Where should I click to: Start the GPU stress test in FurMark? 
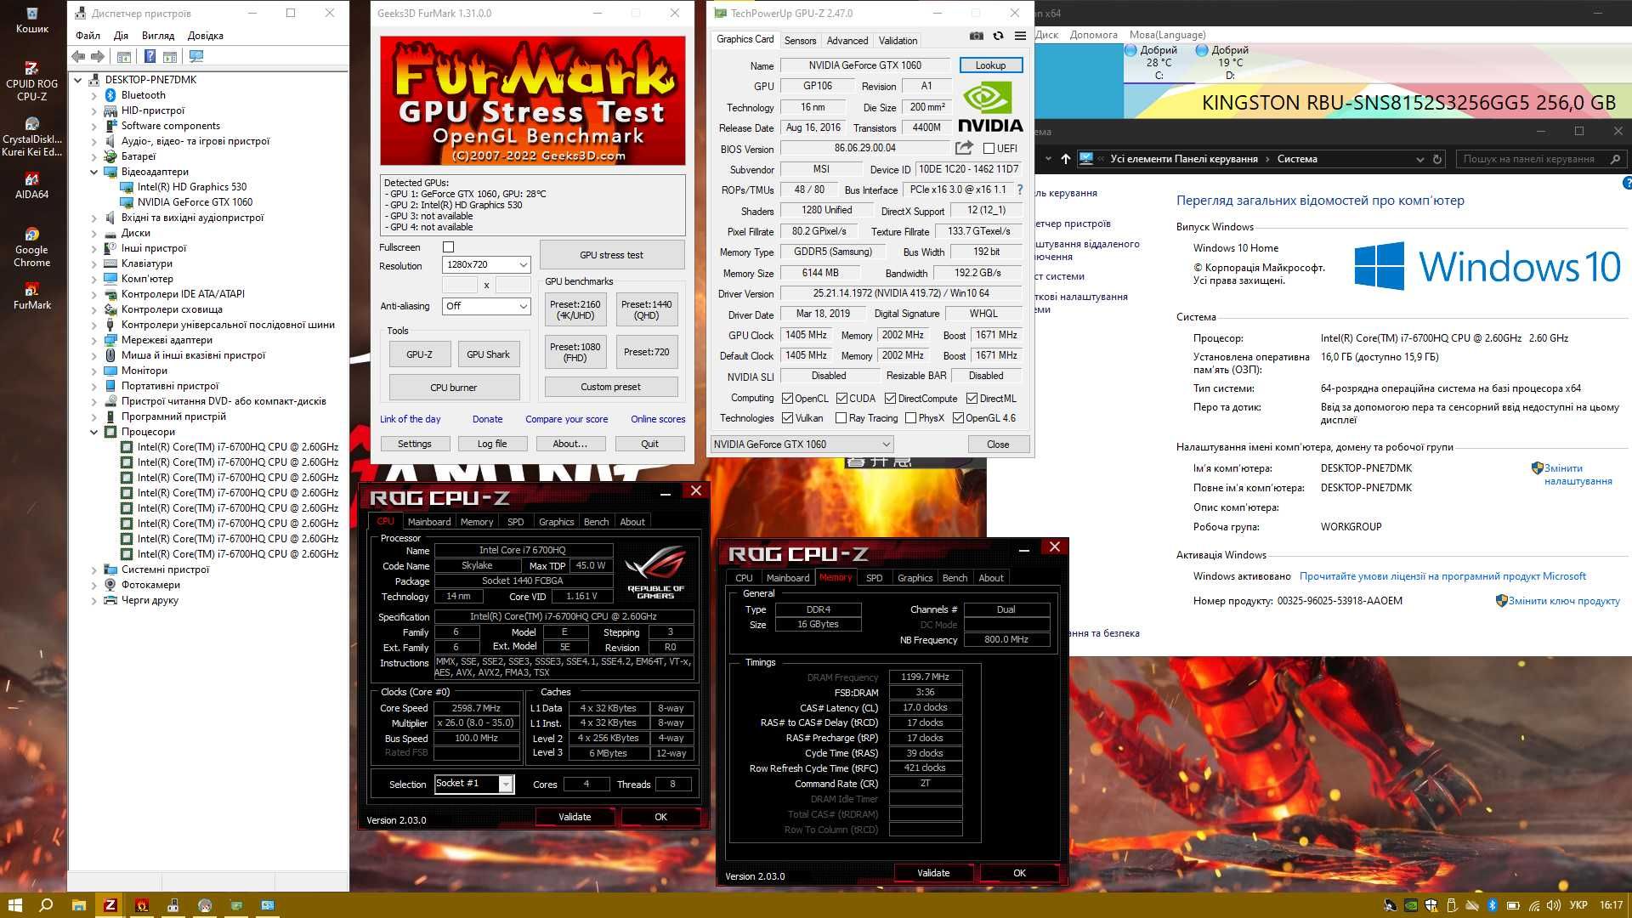point(611,255)
